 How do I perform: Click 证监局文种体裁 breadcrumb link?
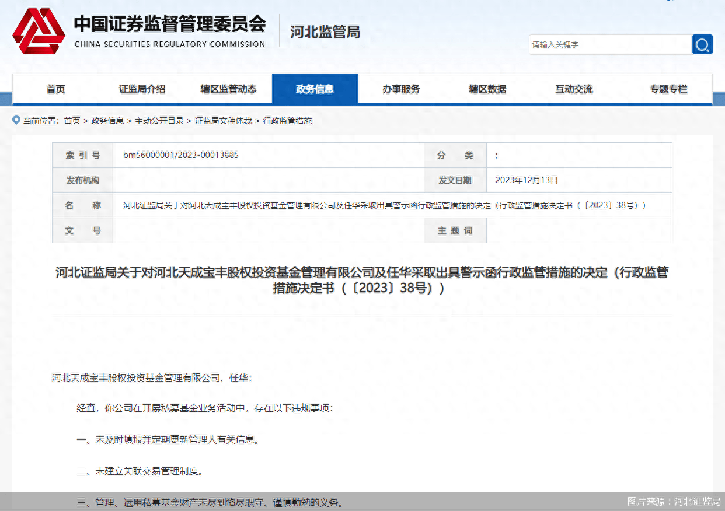pos(224,121)
